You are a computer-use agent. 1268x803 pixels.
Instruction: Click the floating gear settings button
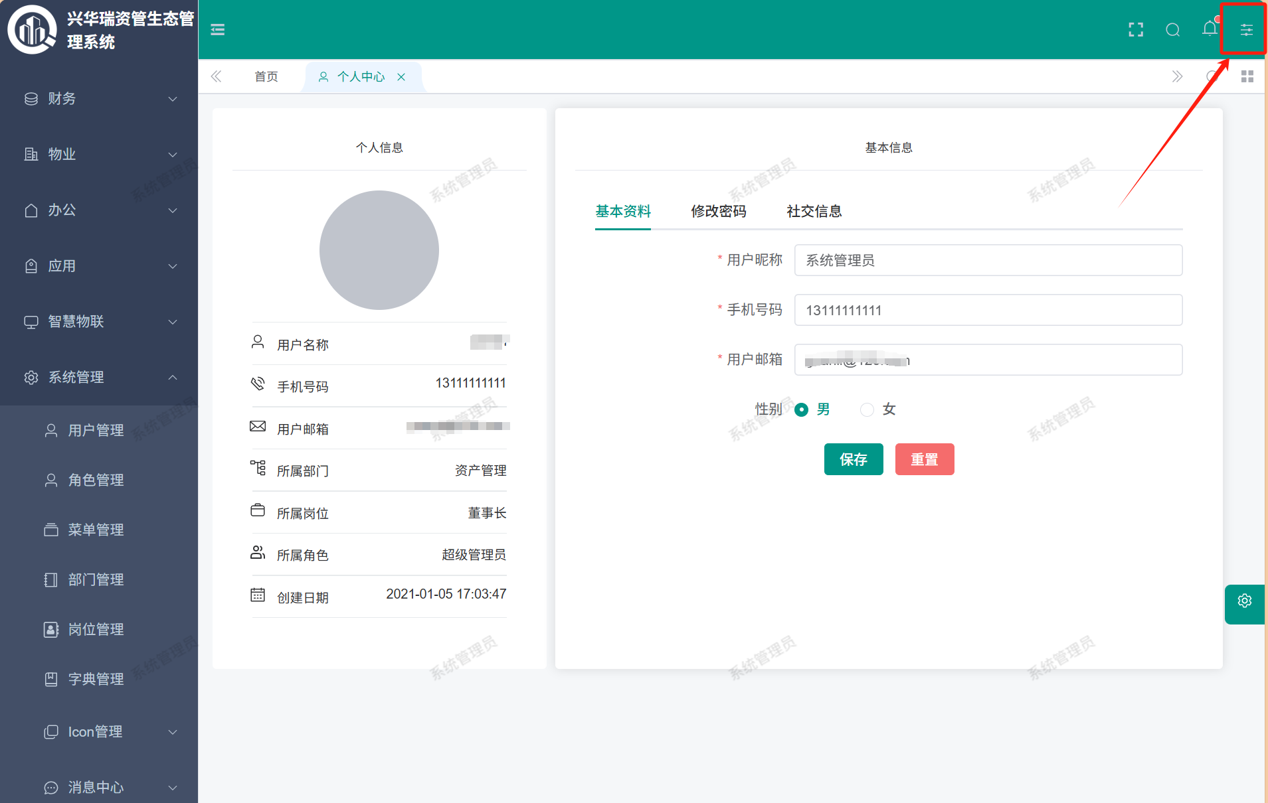[x=1244, y=601]
